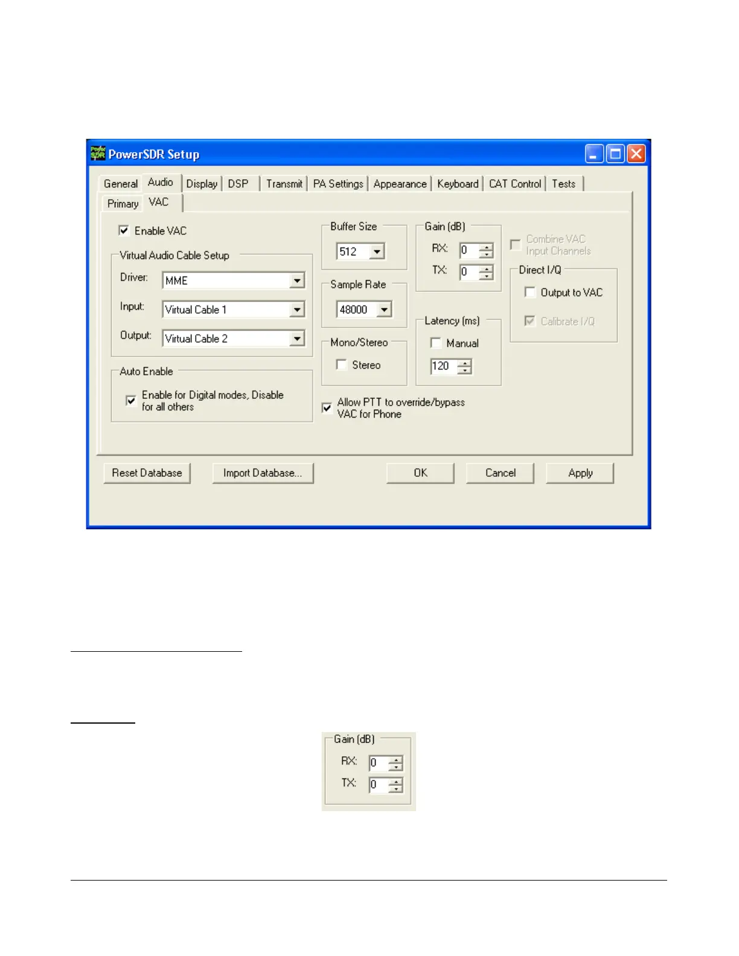This screenshot has width=739, height=956.
Task: Click the PowerSDR app icon in title bar
Action: tap(98, 153)
